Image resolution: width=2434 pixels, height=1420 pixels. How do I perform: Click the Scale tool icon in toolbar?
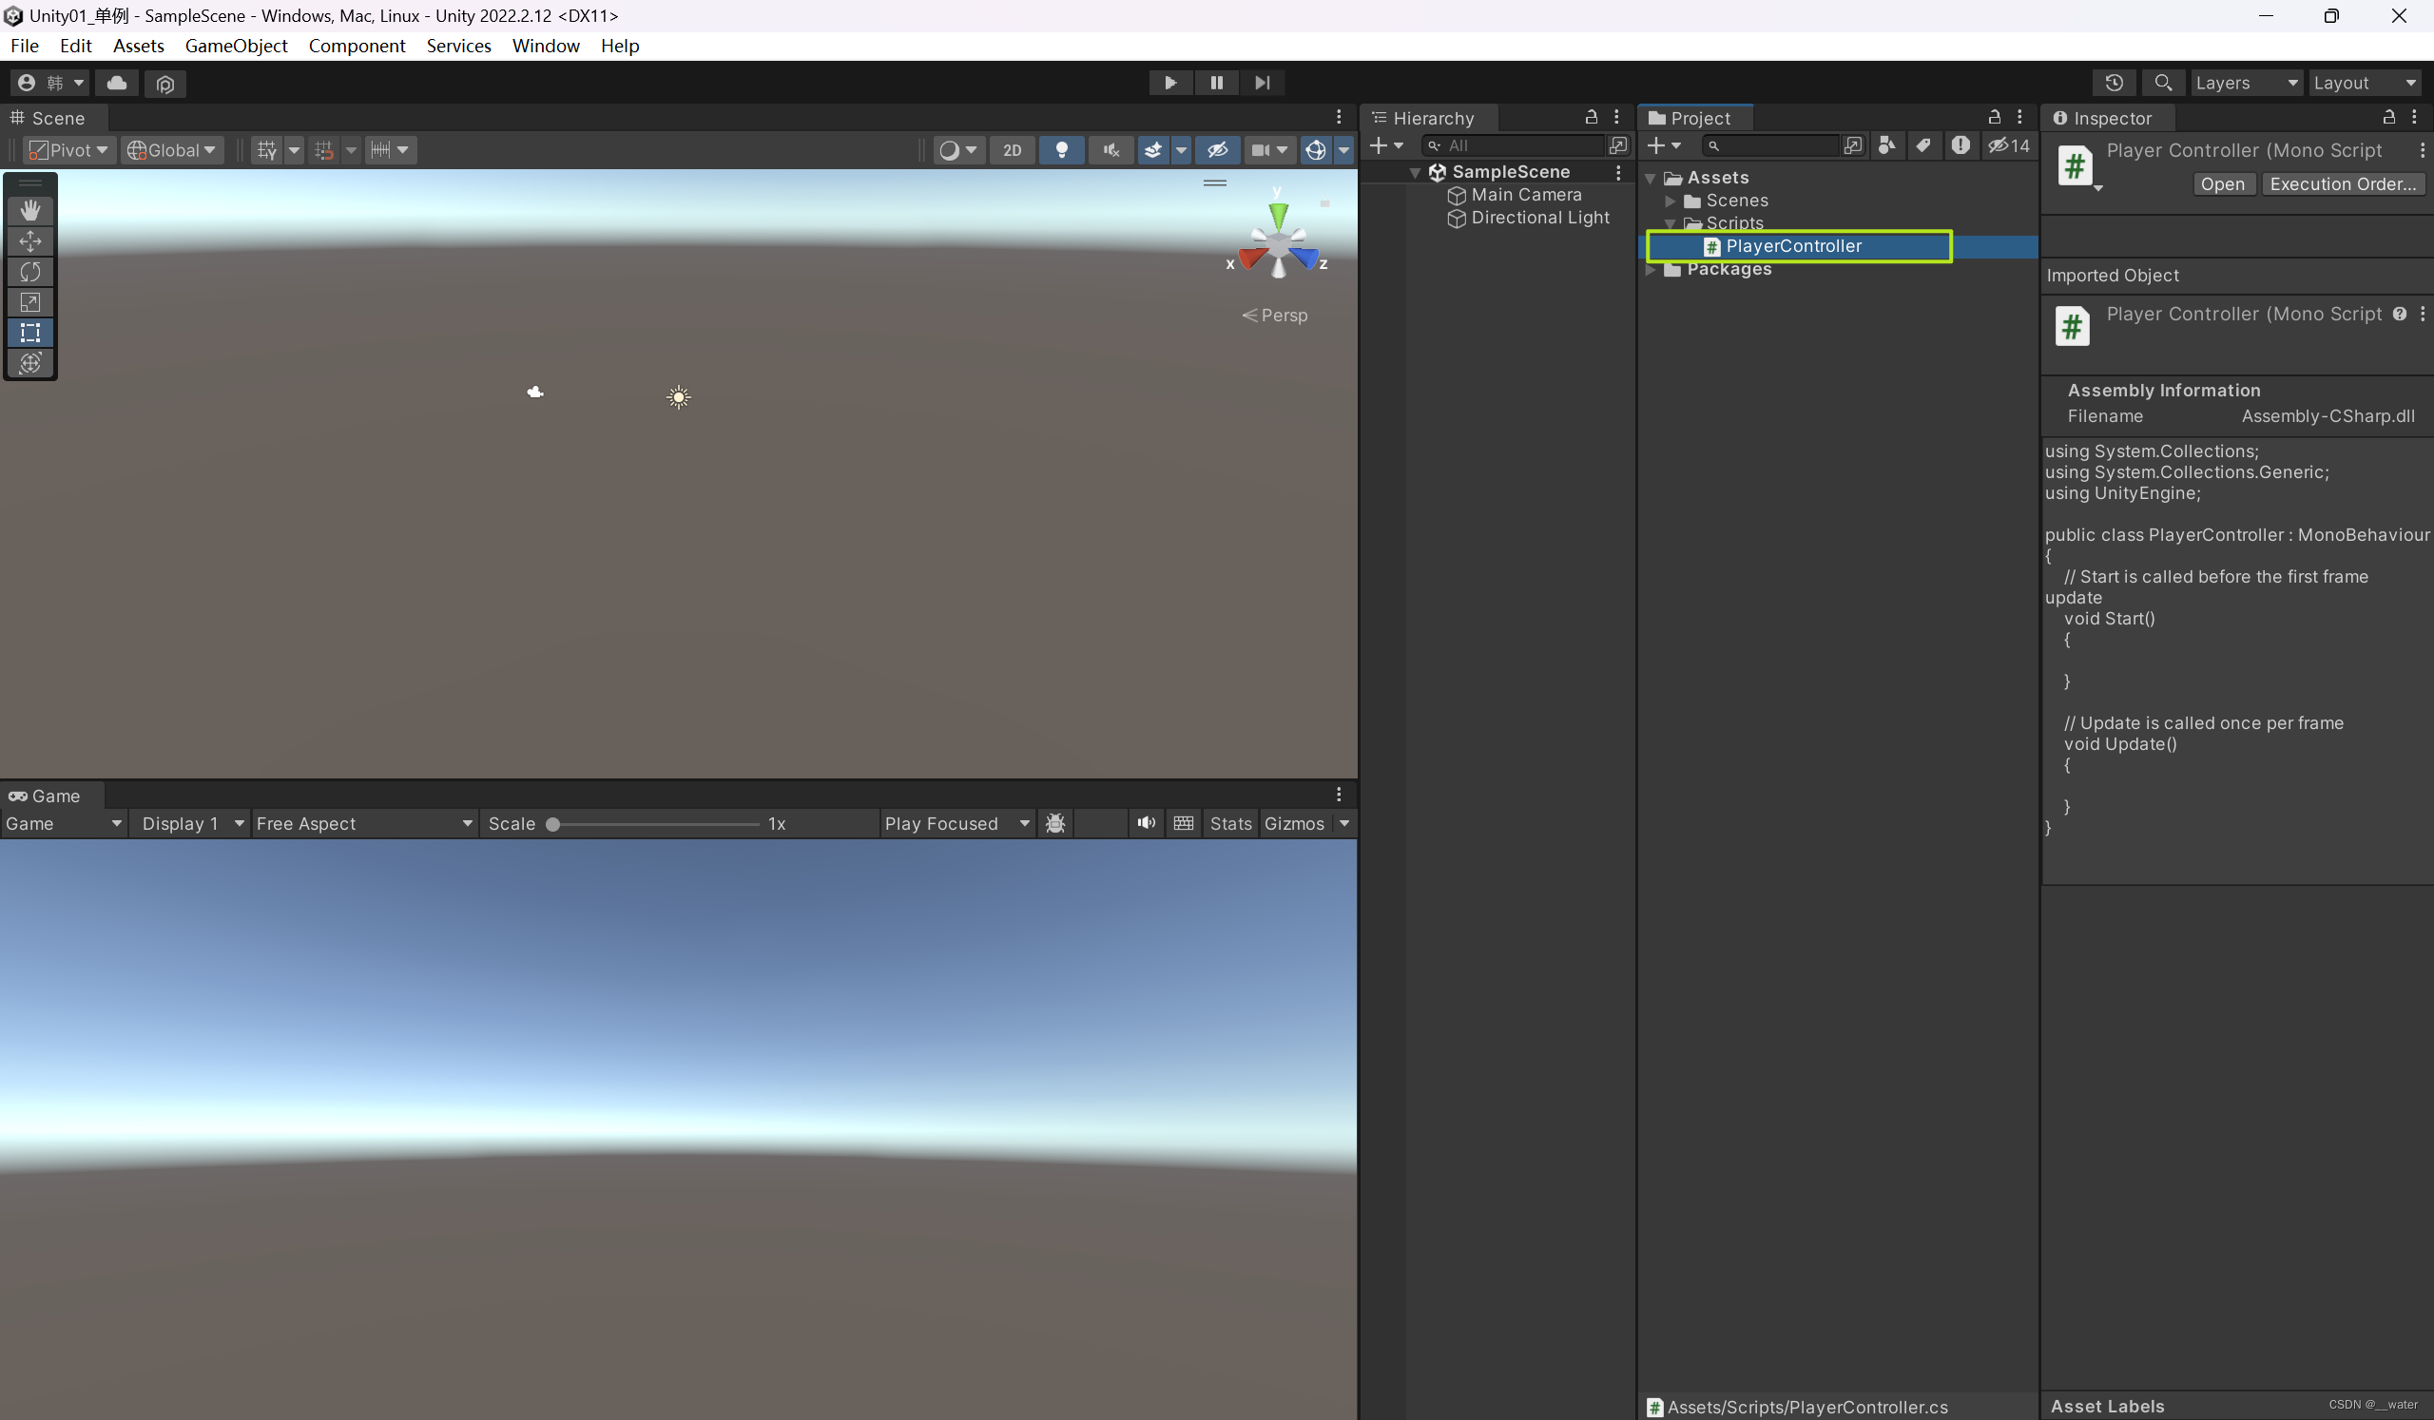[30, 301]
